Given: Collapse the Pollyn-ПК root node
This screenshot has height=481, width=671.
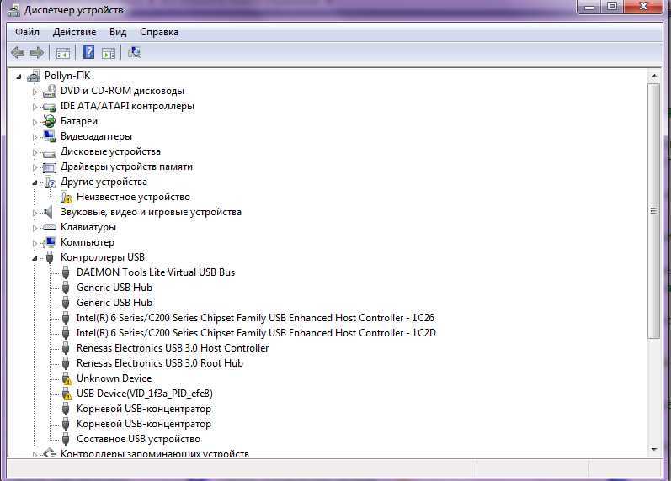Looking at the screenshot, I should pos(19,77).
